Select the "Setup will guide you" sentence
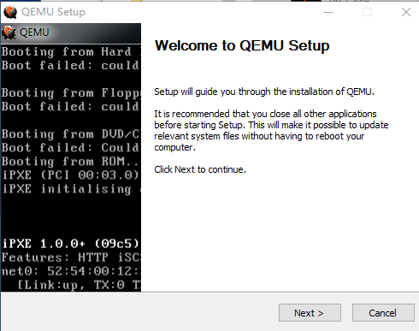 [x=264, y=92]
